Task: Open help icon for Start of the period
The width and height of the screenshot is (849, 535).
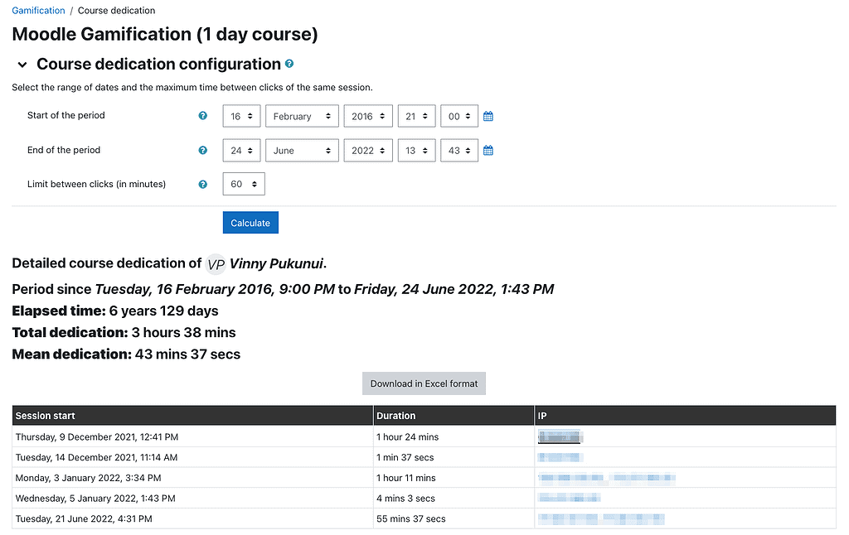Action: (202, 116)
